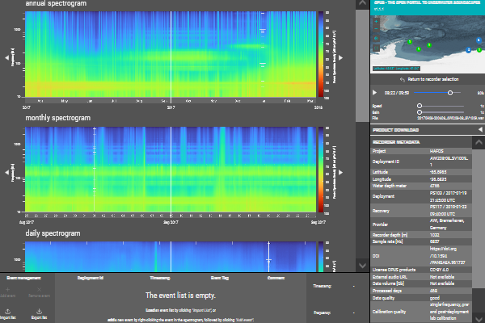Click the recorder metadata scroll-up chevron

(x=479, y=142)
